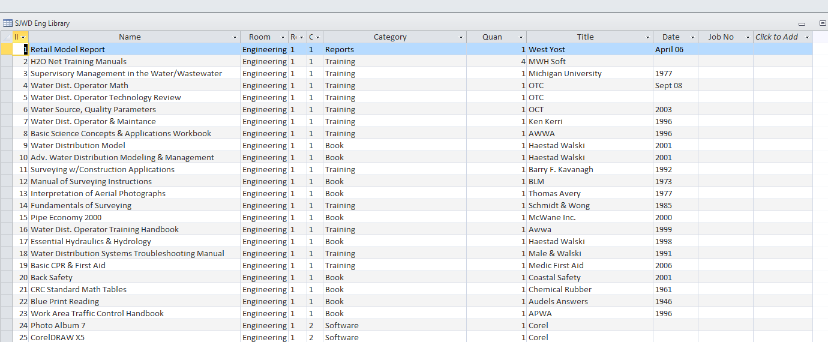
Task: Select the 'McWane Inc.' title cell
Action: point(590,217)
